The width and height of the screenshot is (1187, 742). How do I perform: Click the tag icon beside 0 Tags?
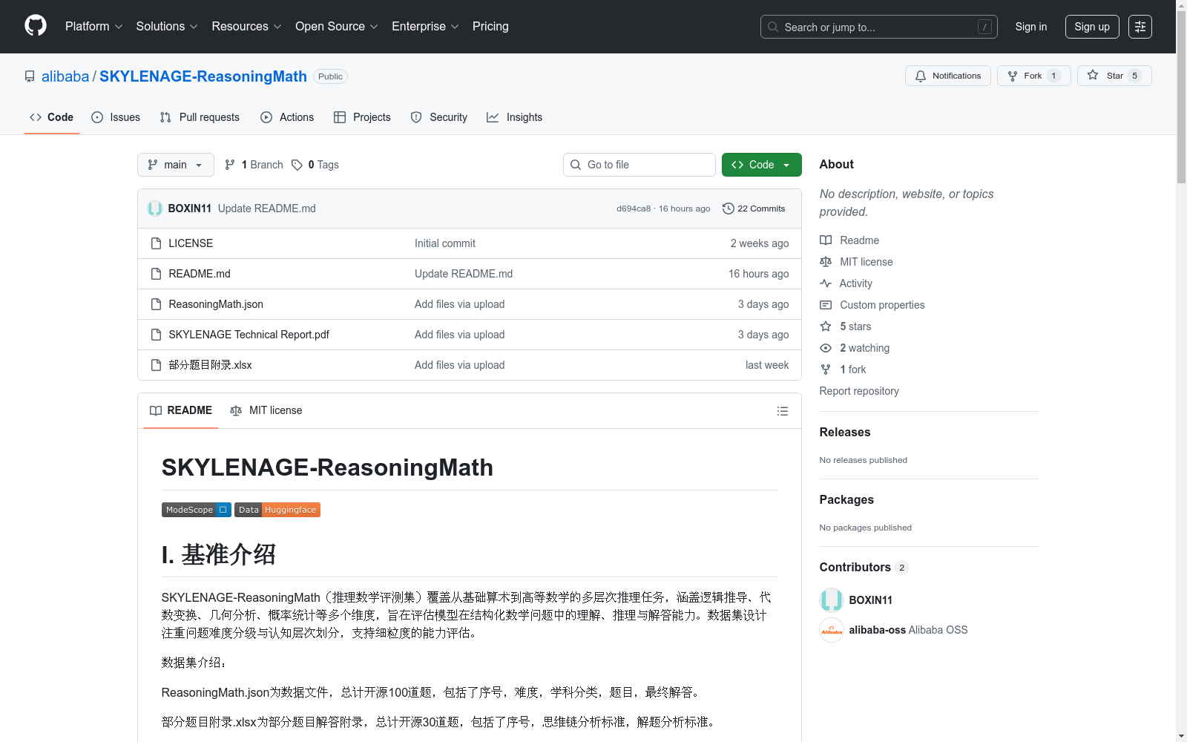click(x=297, y=165)
